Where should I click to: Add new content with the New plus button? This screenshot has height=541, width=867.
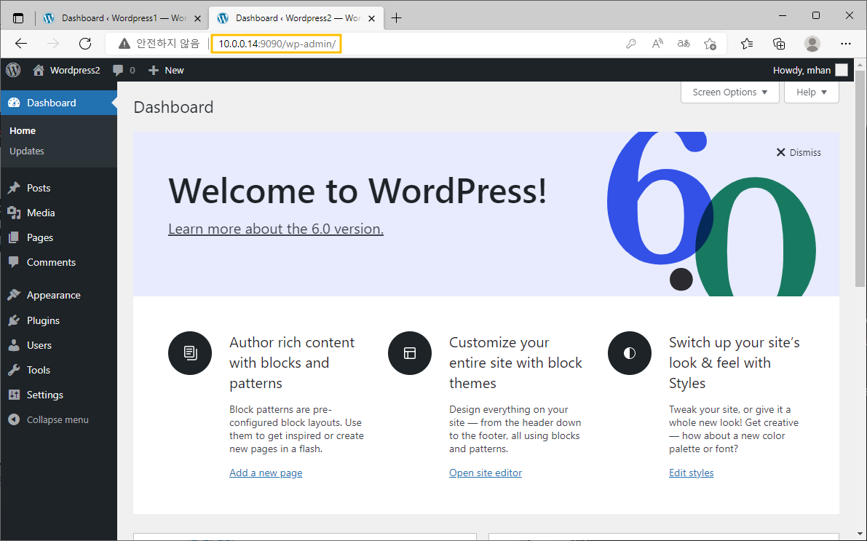154,70
